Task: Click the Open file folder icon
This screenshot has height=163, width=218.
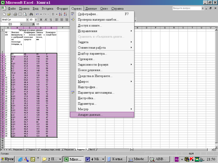Action: click(9, 14)
